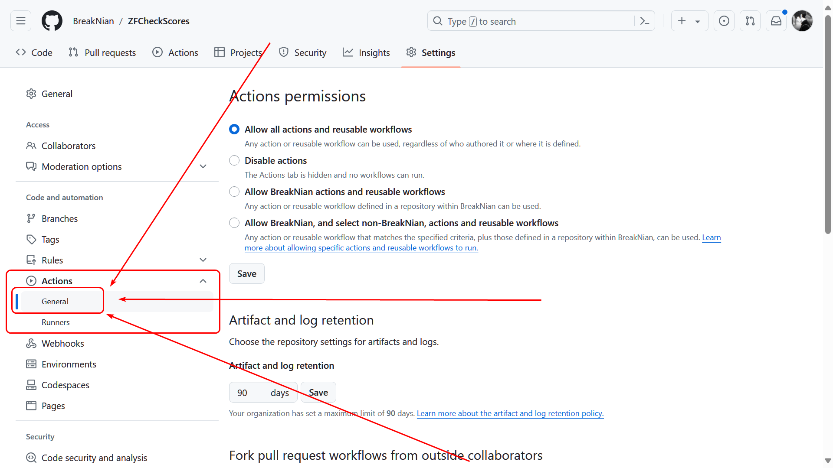The height and width of the screenshot is (468, 833).
Task: Open the Projects tab
Action: pyautogui.click(x=238, y=52)
